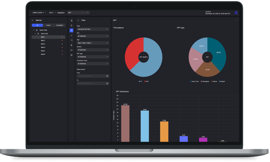The width and height of the screenshot is (270, 162).
Task: Open the video camera sidebar icon
Action: [x=71, y=50]
